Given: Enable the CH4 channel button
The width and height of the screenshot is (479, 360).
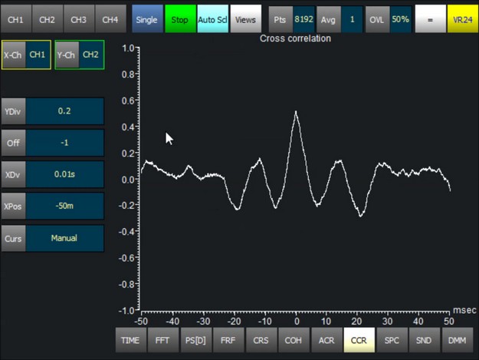Looking at the screenshot, I should (x=110, y=18).
